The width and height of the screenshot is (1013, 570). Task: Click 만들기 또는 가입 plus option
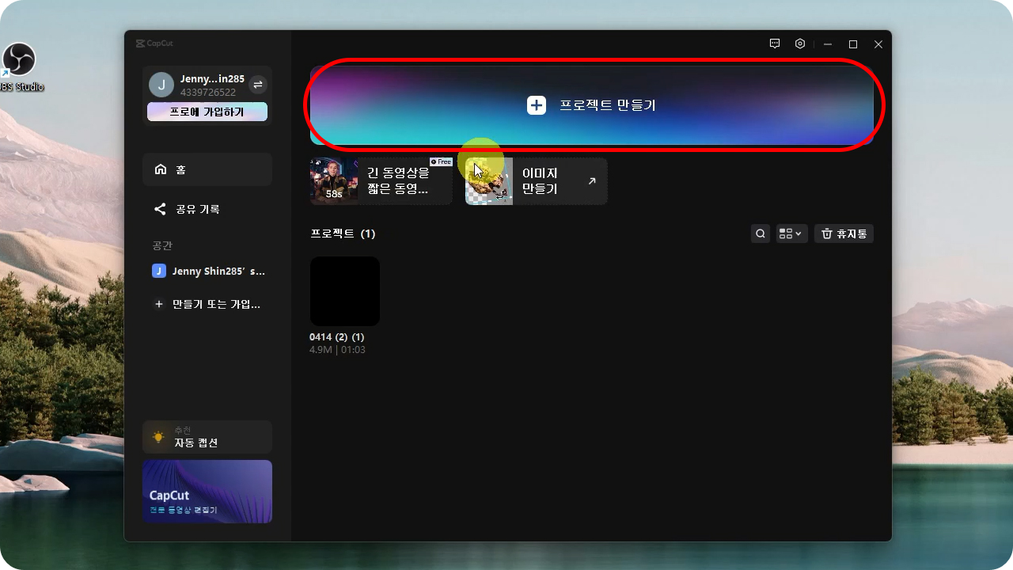(207, 304)
